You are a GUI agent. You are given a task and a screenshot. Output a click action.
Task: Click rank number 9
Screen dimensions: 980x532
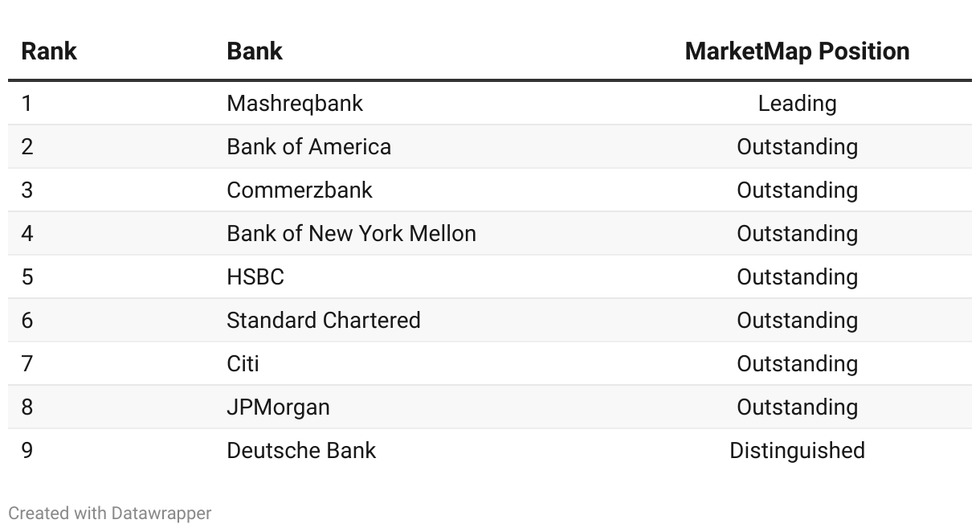click(x=27, y=451)
